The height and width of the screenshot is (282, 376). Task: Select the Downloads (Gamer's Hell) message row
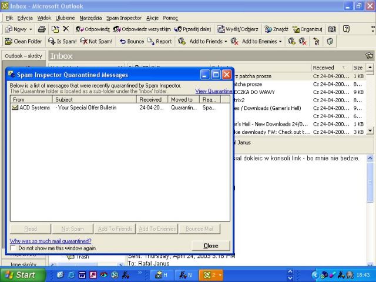point(300,108)
